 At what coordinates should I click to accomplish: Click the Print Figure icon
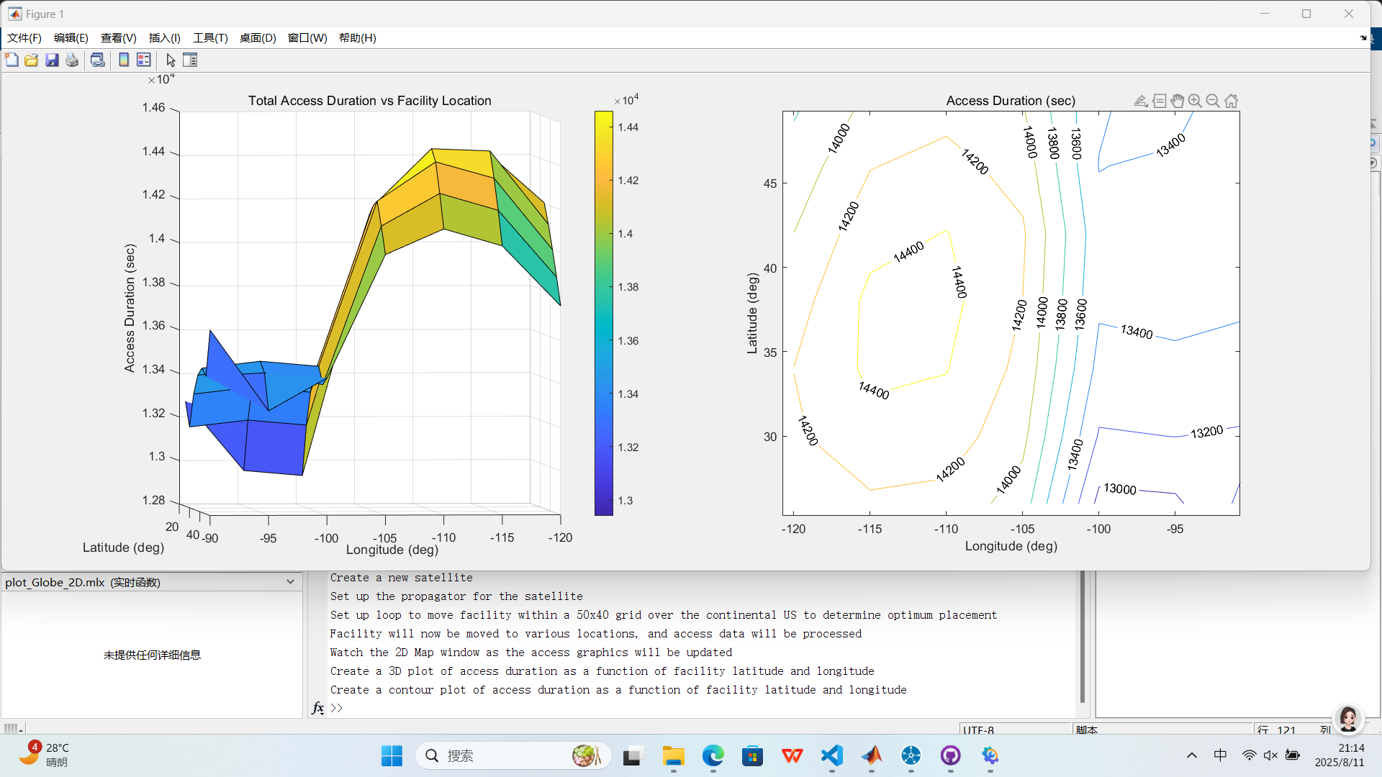pos(72,60)
